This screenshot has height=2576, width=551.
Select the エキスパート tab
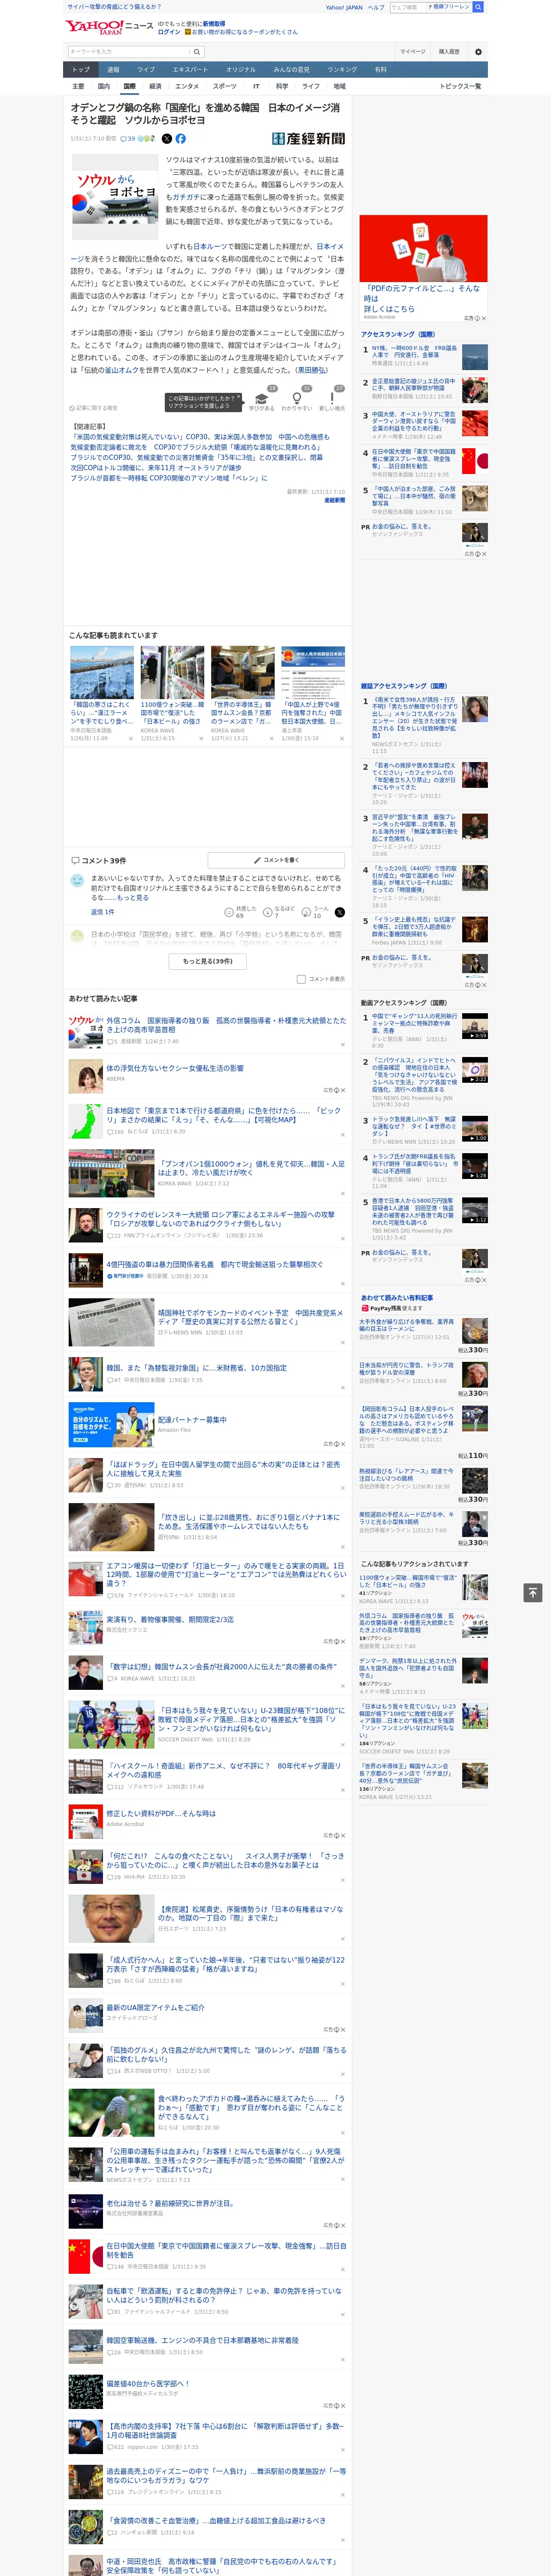coord(190,70)
